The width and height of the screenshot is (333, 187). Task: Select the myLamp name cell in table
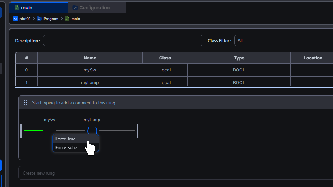click(90, 83)
